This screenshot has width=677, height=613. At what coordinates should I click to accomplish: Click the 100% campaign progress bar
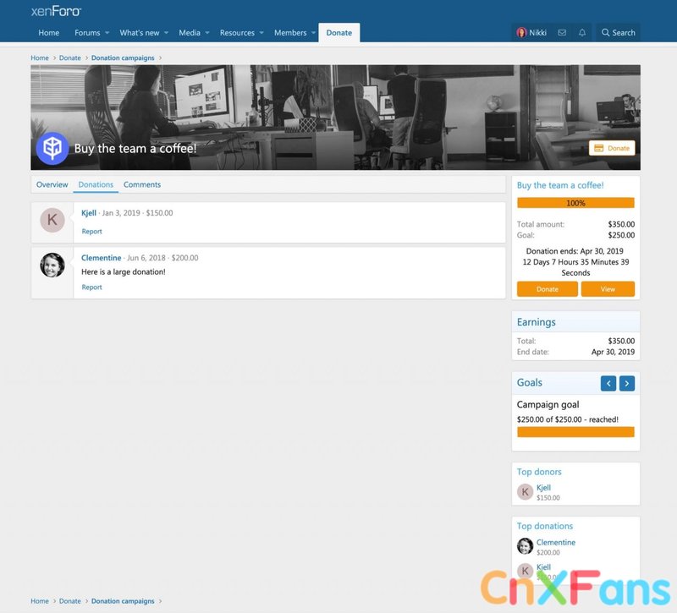tap(576, 203)
